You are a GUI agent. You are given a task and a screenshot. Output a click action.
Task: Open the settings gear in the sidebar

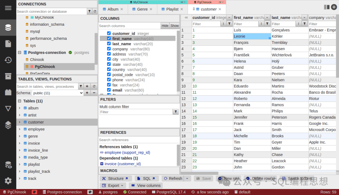pos(8,181)
